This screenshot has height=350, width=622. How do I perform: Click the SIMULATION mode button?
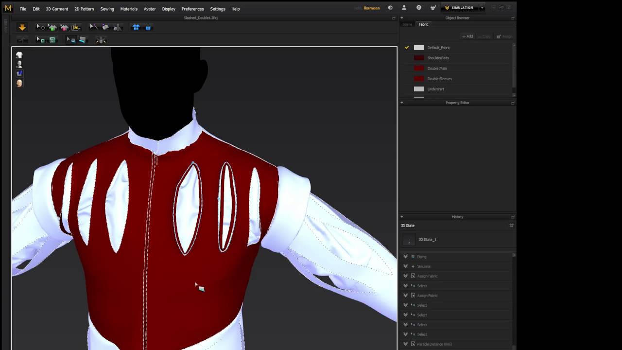(459, 8)
